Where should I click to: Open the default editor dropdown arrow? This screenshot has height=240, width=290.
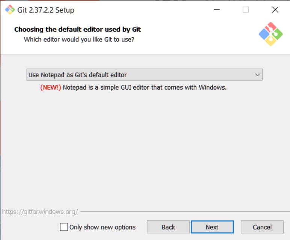[257, 75]
